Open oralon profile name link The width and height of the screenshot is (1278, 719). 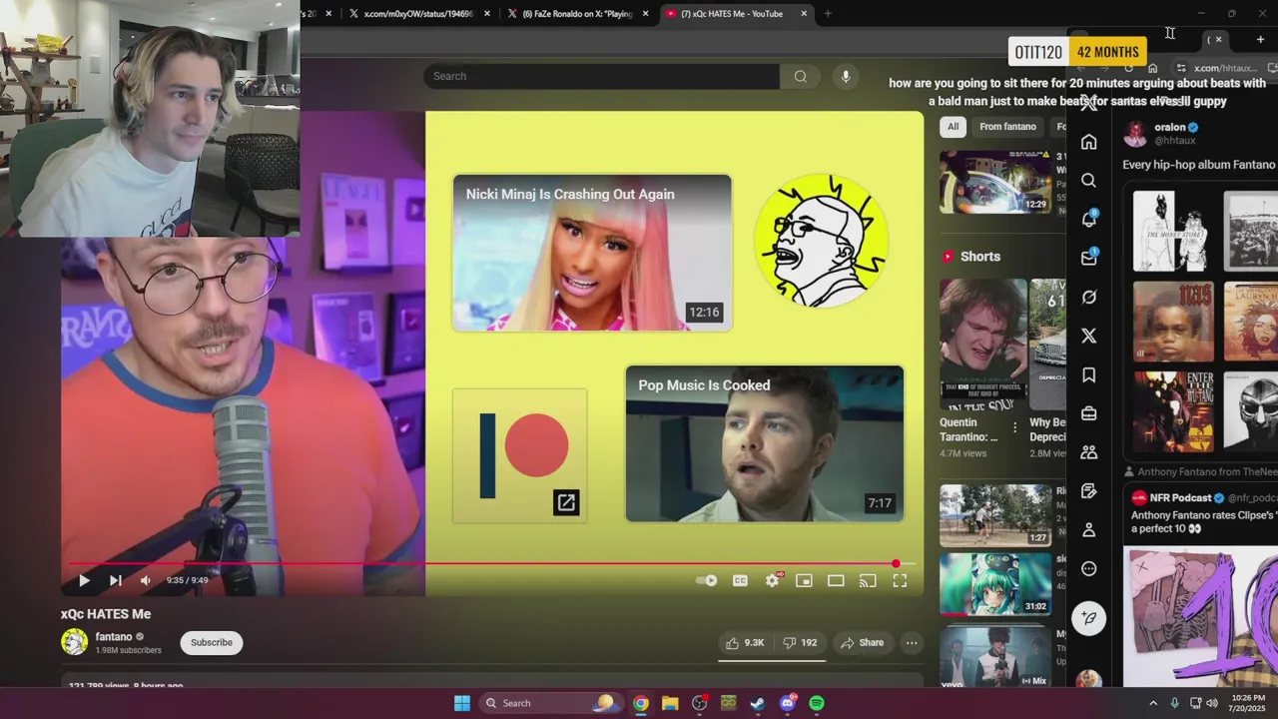1169,128
